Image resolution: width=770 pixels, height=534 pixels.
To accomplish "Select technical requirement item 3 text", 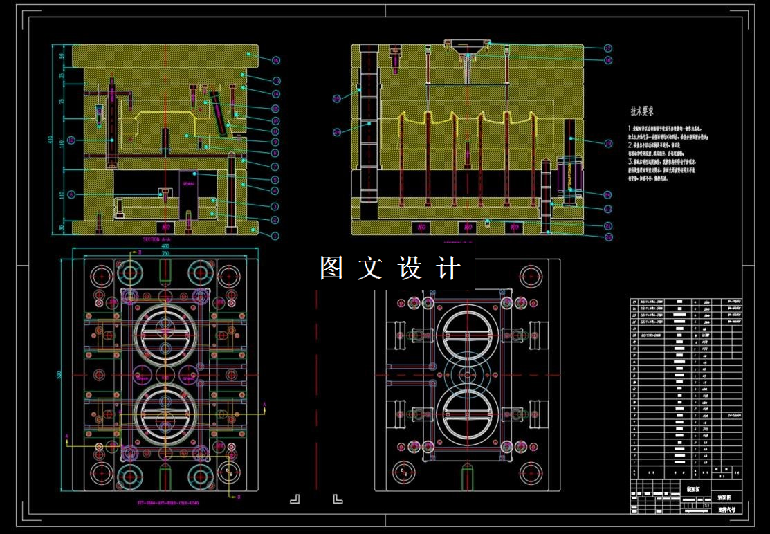I will click(662, 169).
